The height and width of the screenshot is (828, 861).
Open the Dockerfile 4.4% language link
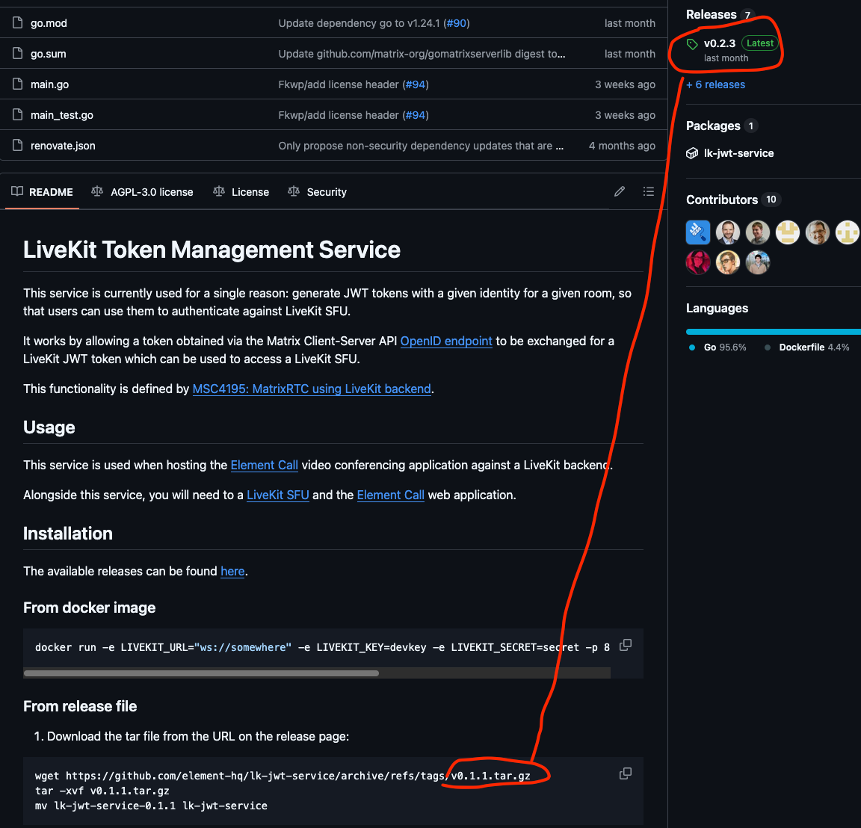point(807,347)
